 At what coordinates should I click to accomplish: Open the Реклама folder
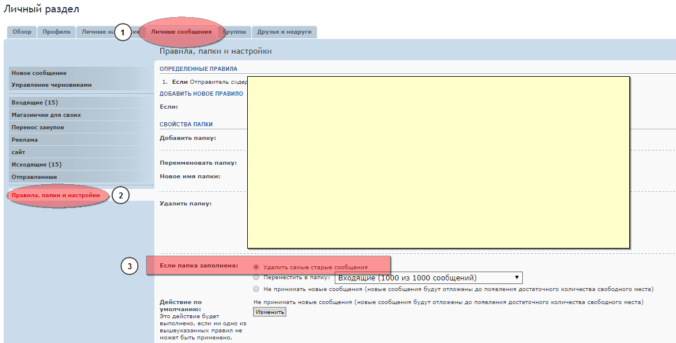pos(25,140)
